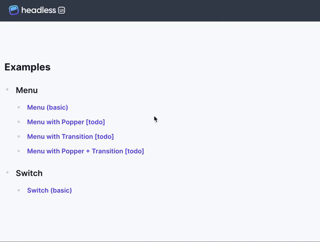The height and width of the screenshot is (242, 320).
Task: Open Menu with Popper + Transition link
Action: tap(86, 151)
